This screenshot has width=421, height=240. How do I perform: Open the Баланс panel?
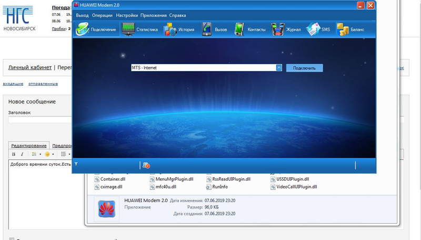click(x=351, y=29)
